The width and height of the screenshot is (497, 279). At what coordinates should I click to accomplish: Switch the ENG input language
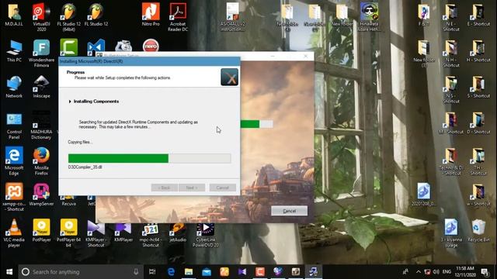447,272
